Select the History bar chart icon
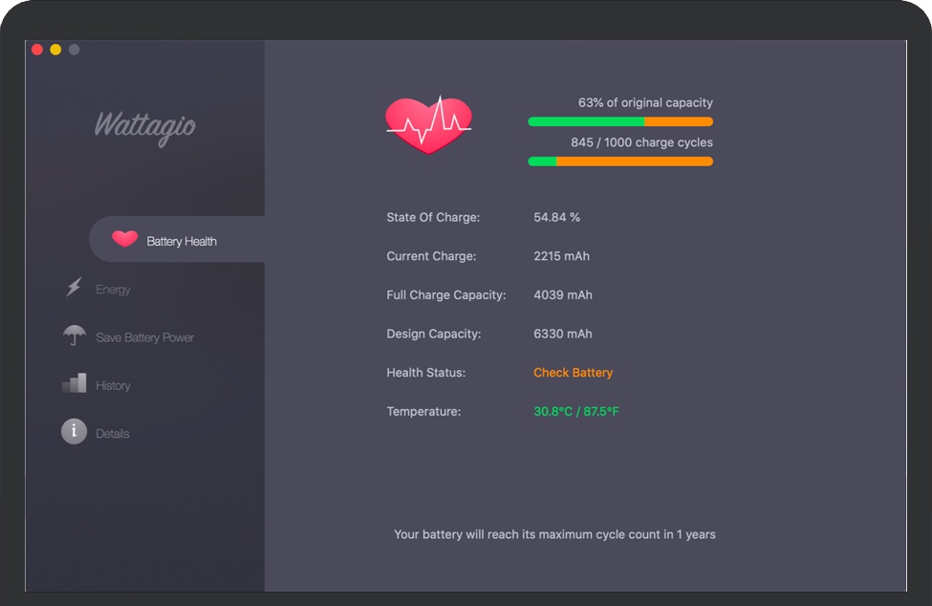932x606 pixels. point(74,384)
